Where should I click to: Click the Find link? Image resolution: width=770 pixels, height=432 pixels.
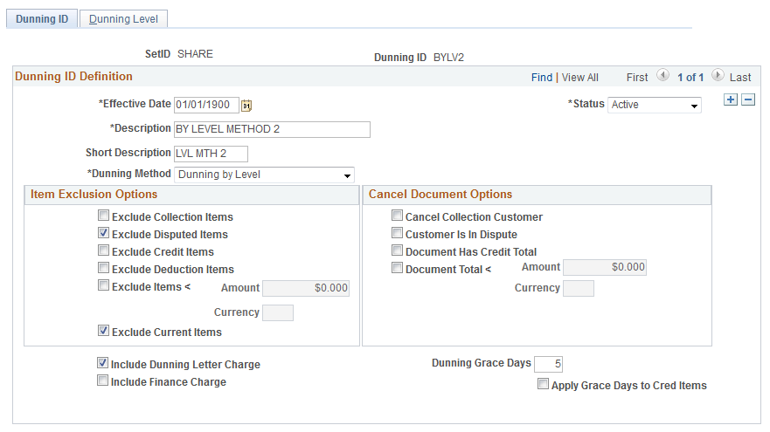pyautogui.click(x=542, y=78)
